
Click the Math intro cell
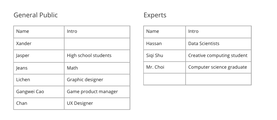coord(97,68)
